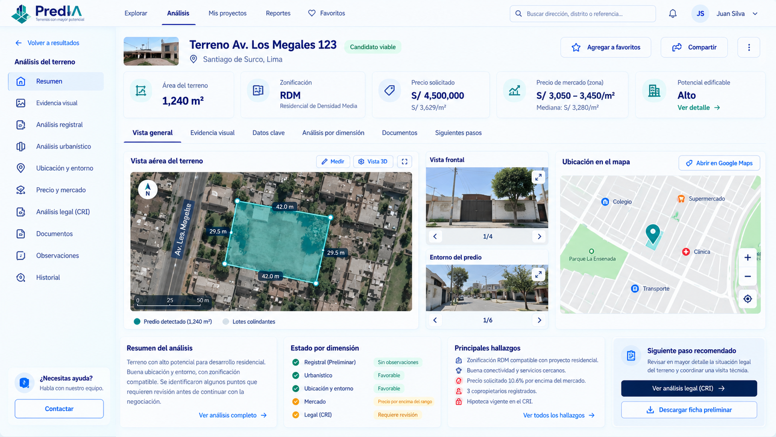The height and width of the screenshot is (437, 776).
Task: Recenter the map to current location
Action: click(x=747, y=299)
